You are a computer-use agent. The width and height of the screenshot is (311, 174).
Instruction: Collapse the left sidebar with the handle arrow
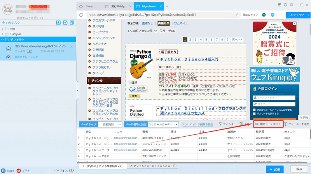point(78,90)
